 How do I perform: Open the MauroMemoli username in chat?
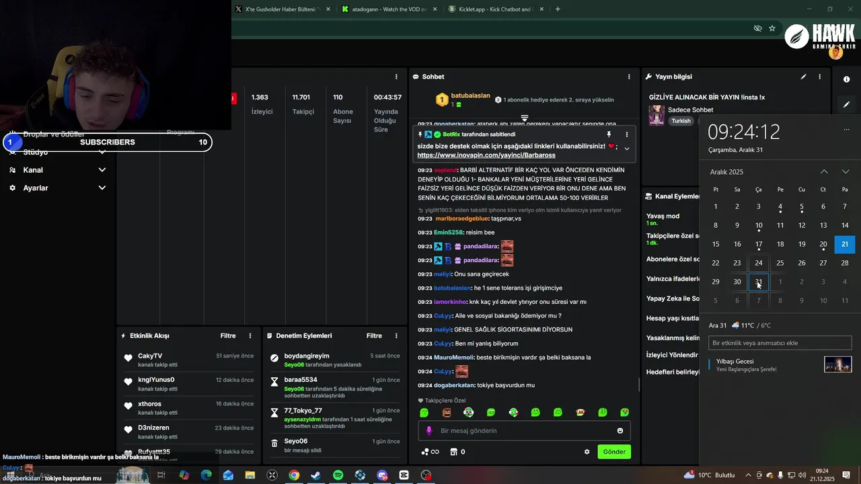tap(453, 357)
